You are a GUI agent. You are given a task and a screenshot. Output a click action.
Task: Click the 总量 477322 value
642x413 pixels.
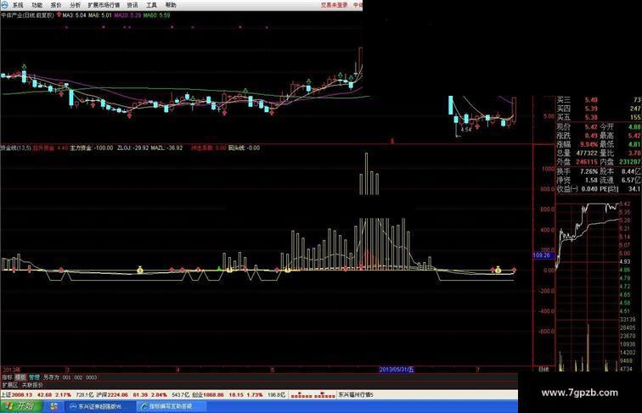point(587,153)
